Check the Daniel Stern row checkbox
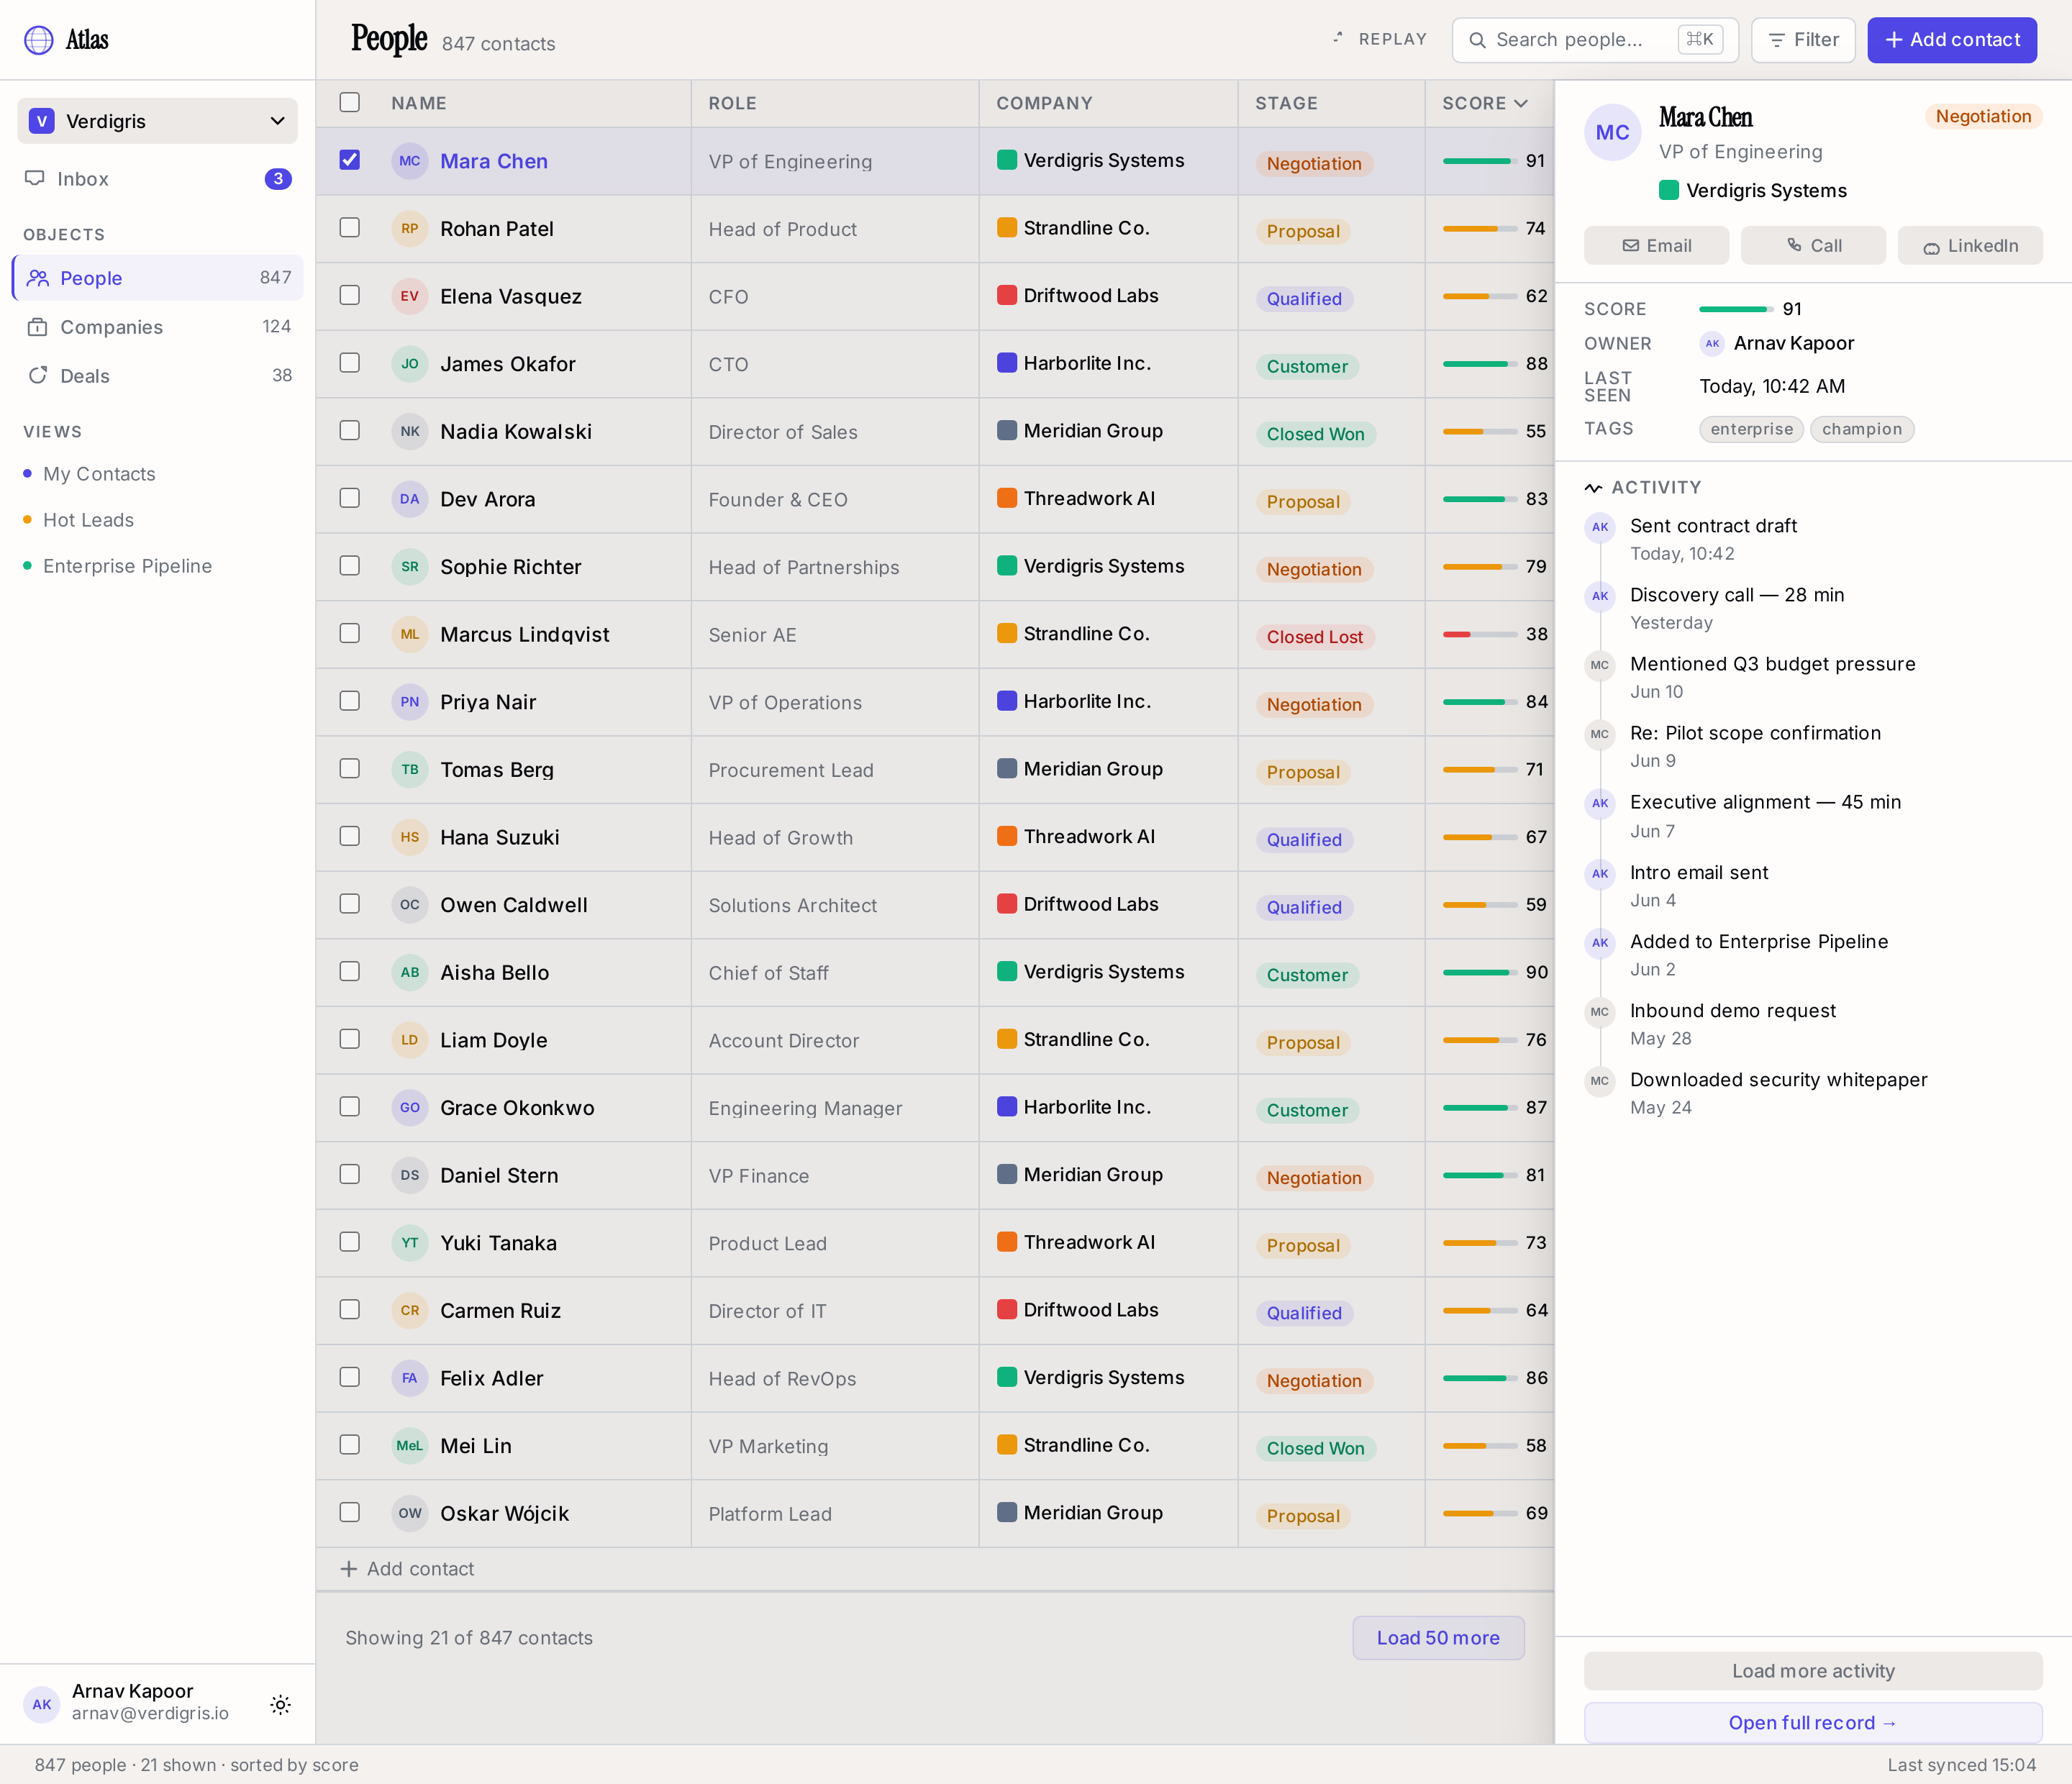Screen dimensions: 2072x1784 pyautogui.click(x=349, y=1174)
